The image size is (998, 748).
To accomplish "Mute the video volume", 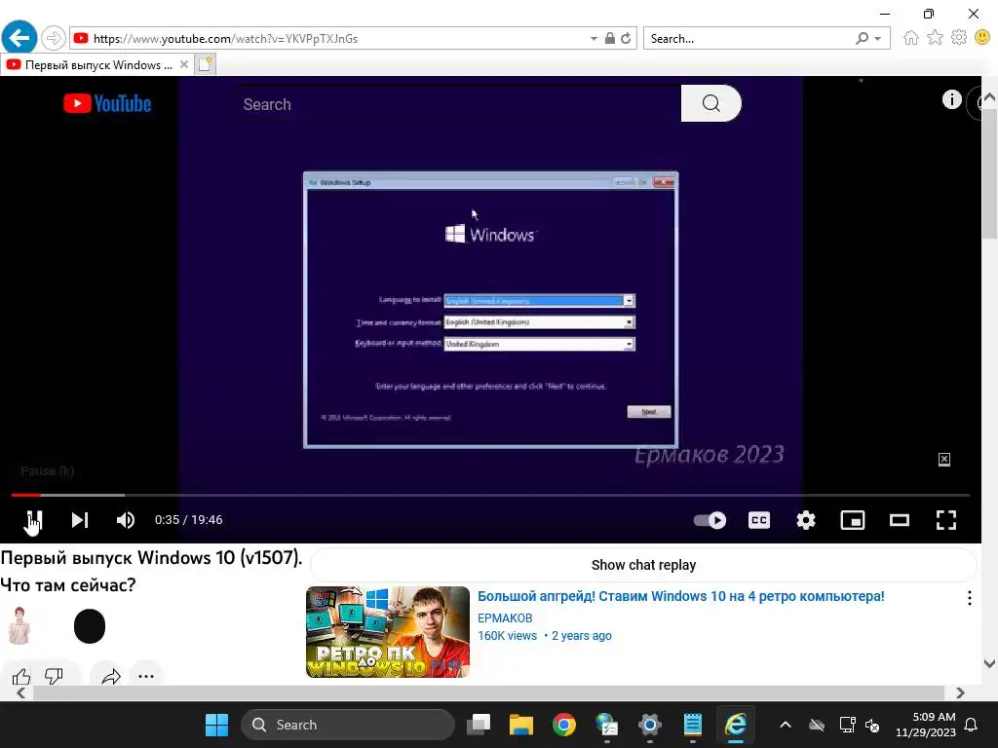I will (126, 520).
